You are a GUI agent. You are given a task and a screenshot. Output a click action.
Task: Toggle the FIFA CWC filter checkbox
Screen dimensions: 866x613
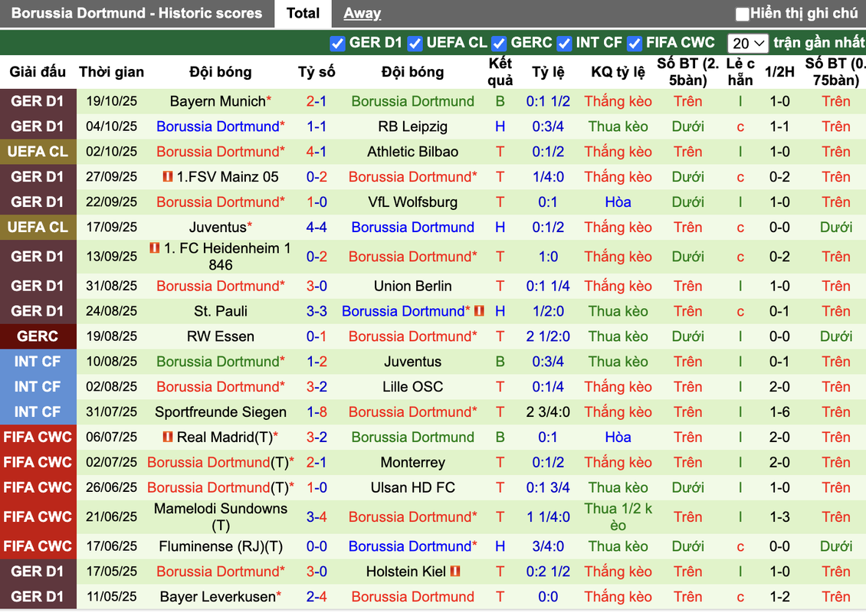coord(635,43)
